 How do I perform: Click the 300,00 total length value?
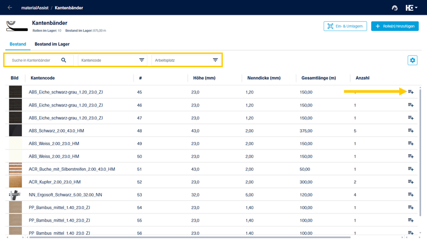pyautogui.click(x=306, y=182)
